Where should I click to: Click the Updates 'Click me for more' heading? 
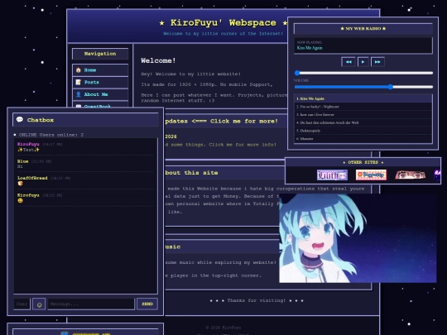221,121
